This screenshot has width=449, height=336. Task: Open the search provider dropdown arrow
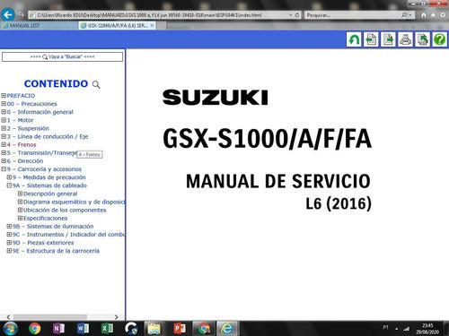point(410,14)
